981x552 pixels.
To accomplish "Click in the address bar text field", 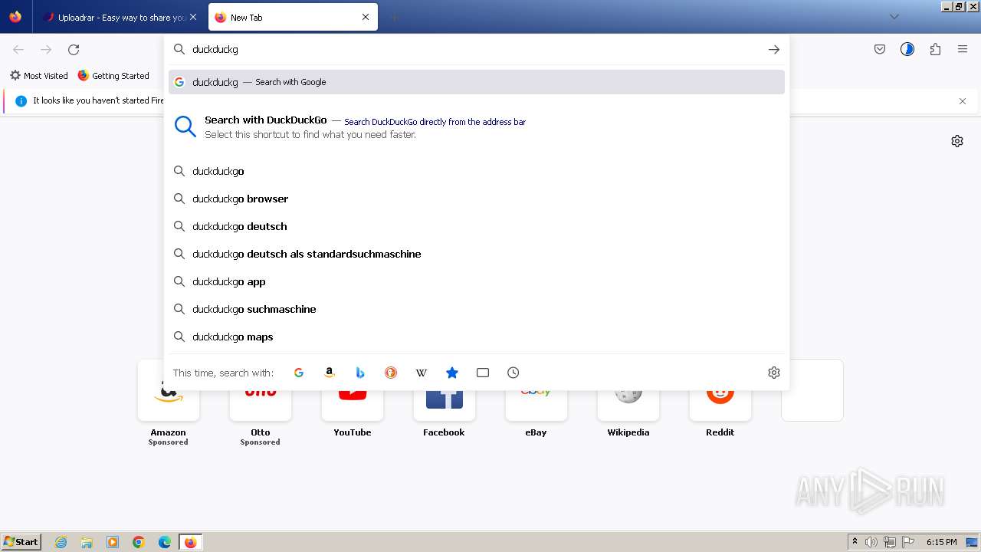I will point(475,49).
